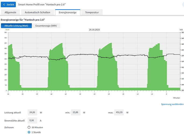
Task: Show Aktuelle Leistung (Watt) view
Action: (16, 26)
